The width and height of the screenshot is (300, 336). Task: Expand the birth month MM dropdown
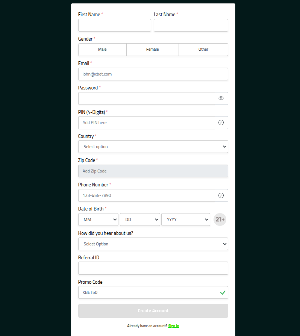point(98,219)
